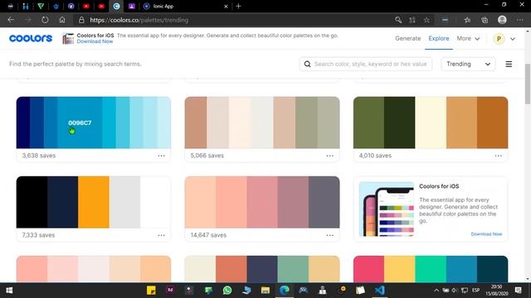Open File Explorer from the taskbar
531x298 pixels.
265,291
